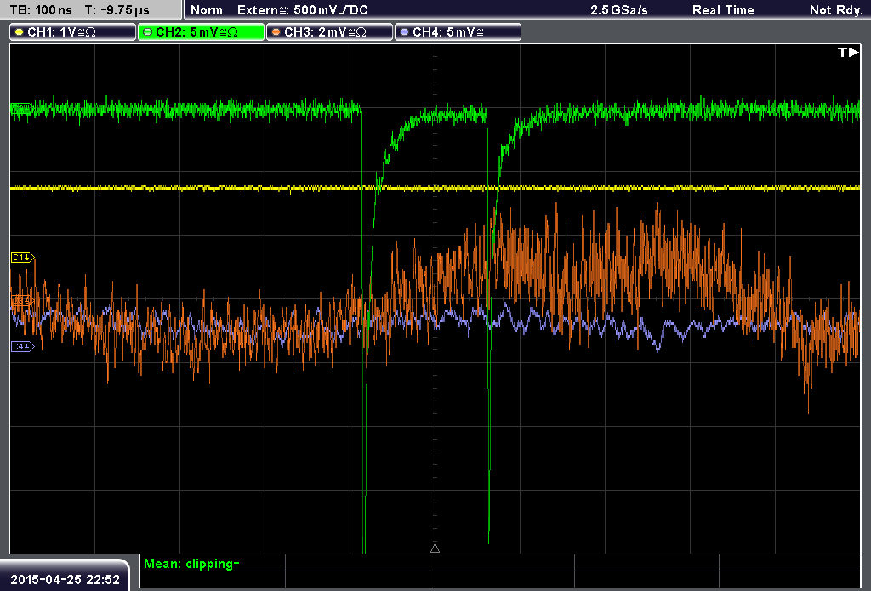Click the green C2 ground level marker
Viewport: 871px width, 591px height.
(x=21, y=108)
